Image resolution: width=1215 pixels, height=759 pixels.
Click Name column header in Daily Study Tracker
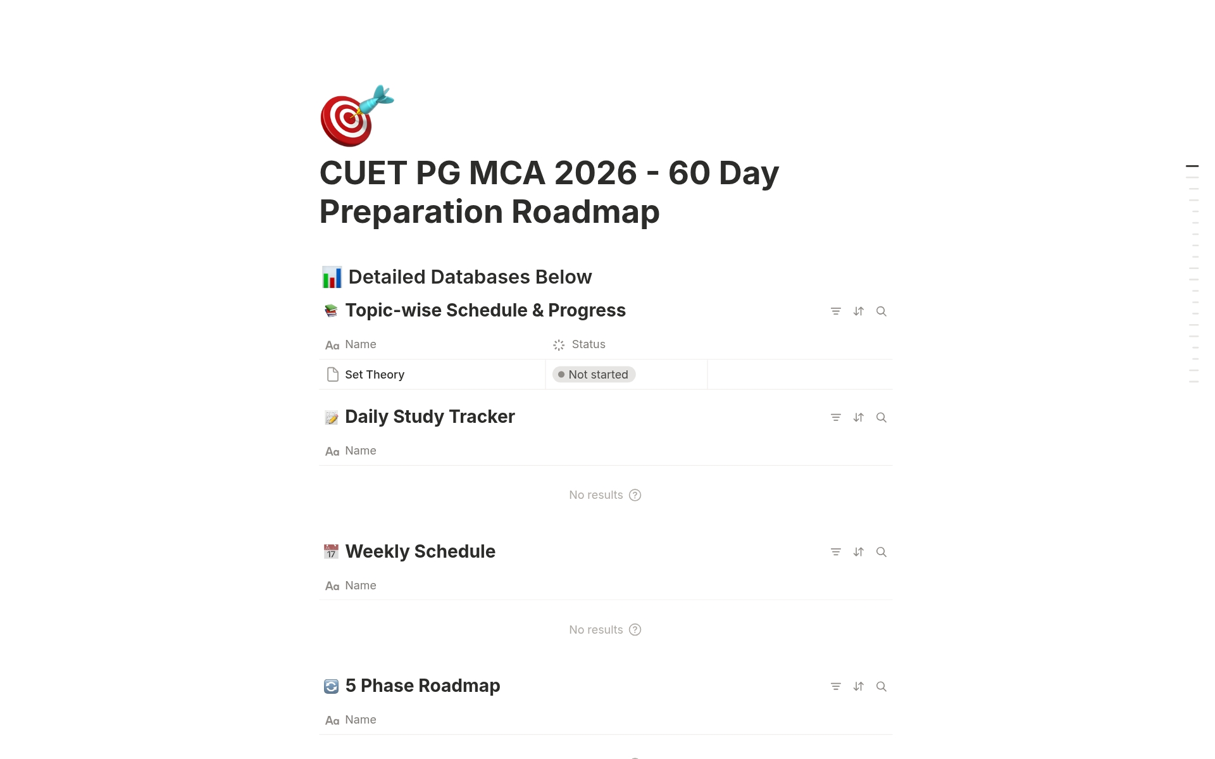point(360,451)
